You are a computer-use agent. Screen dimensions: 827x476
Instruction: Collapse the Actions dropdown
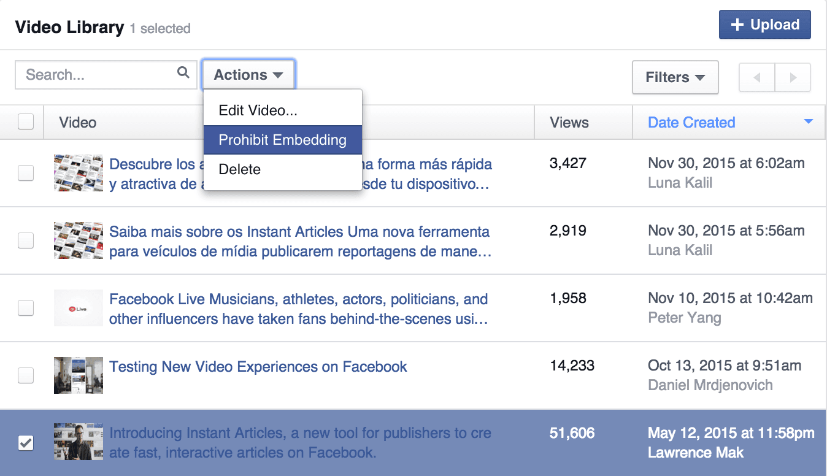[x=248, y=75]
